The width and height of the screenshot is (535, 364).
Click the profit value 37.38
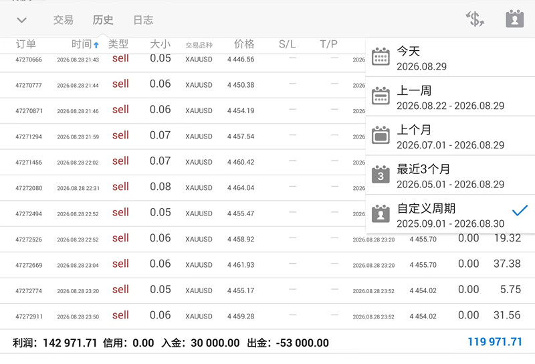pos(507,264)
